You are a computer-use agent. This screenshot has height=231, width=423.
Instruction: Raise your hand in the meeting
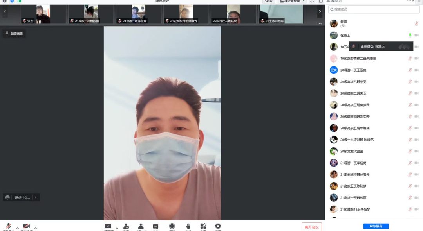pos(188,226)
